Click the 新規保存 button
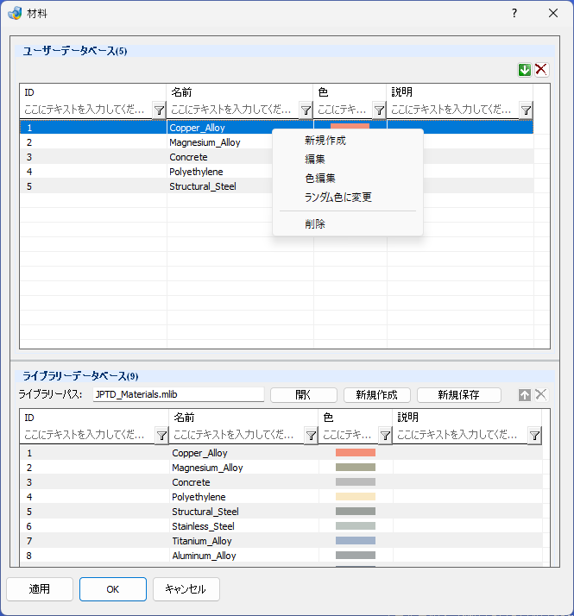Image resolution: width=574 pixels, height=616 pixels. pyautogui.click(x=459, y=395)
